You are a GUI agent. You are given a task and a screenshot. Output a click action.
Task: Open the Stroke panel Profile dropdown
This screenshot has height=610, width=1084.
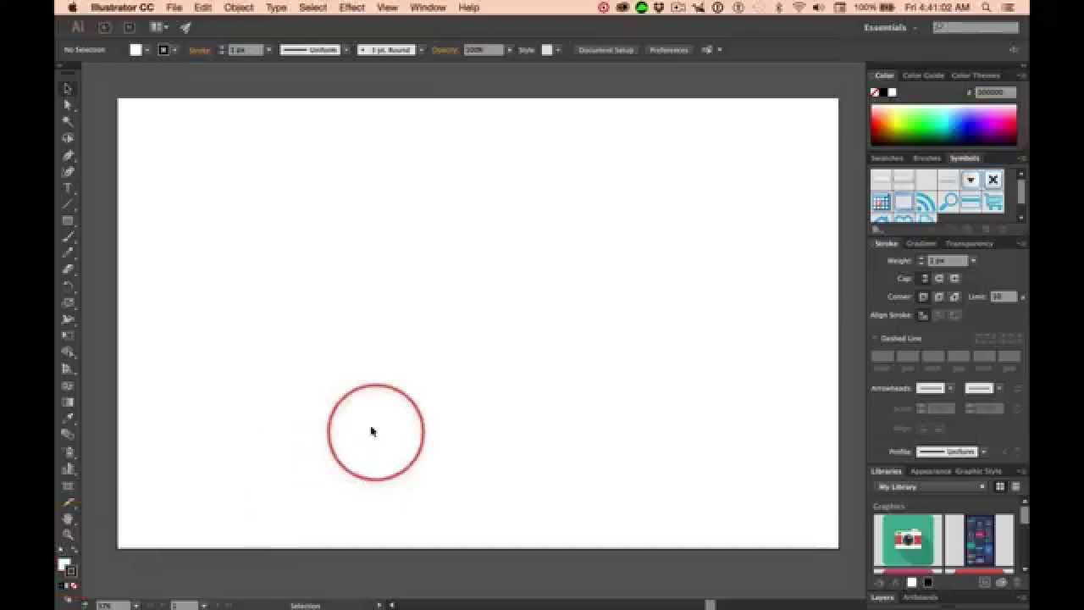pyautogui.click(x=983, y=452)
